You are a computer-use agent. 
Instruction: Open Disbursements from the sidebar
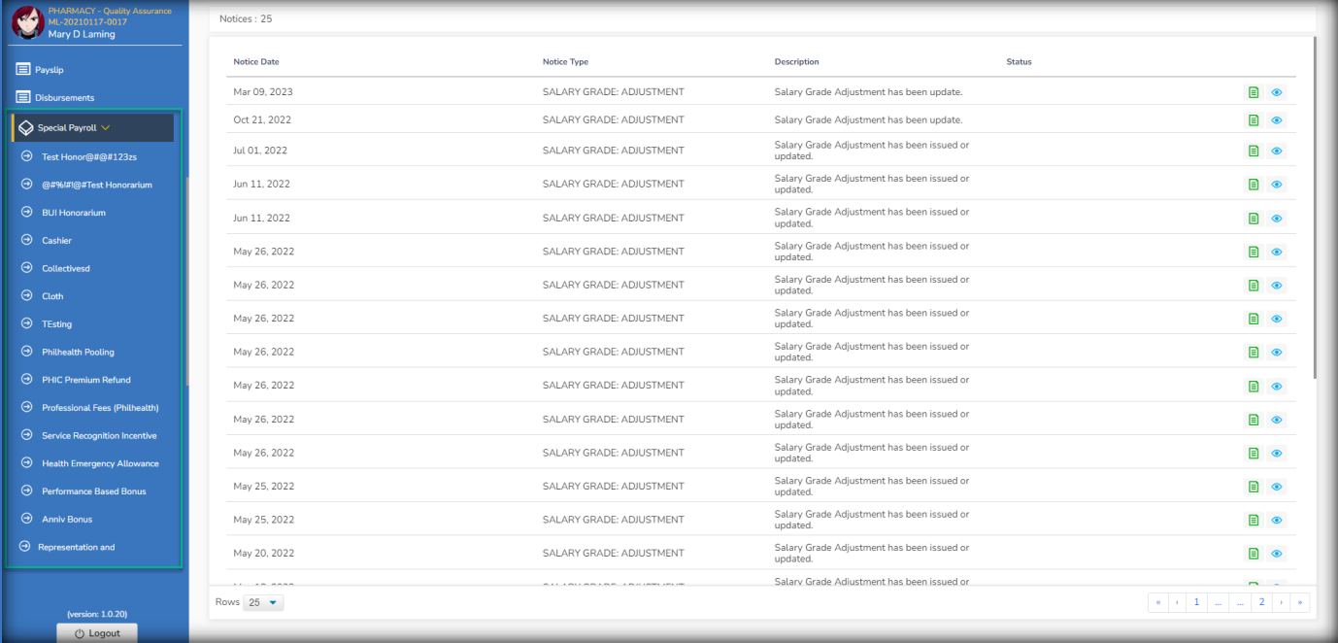point(64,98)
